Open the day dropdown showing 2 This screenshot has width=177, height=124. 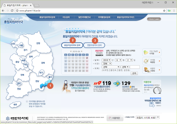tap(129, 60)
